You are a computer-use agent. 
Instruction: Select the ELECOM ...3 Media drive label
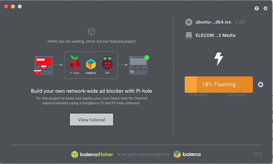pos(215,35)
